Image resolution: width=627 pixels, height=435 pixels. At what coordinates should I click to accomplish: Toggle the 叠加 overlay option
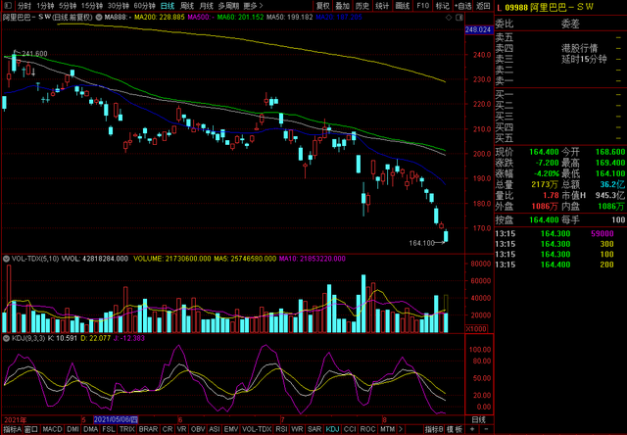tap(343, 6)
